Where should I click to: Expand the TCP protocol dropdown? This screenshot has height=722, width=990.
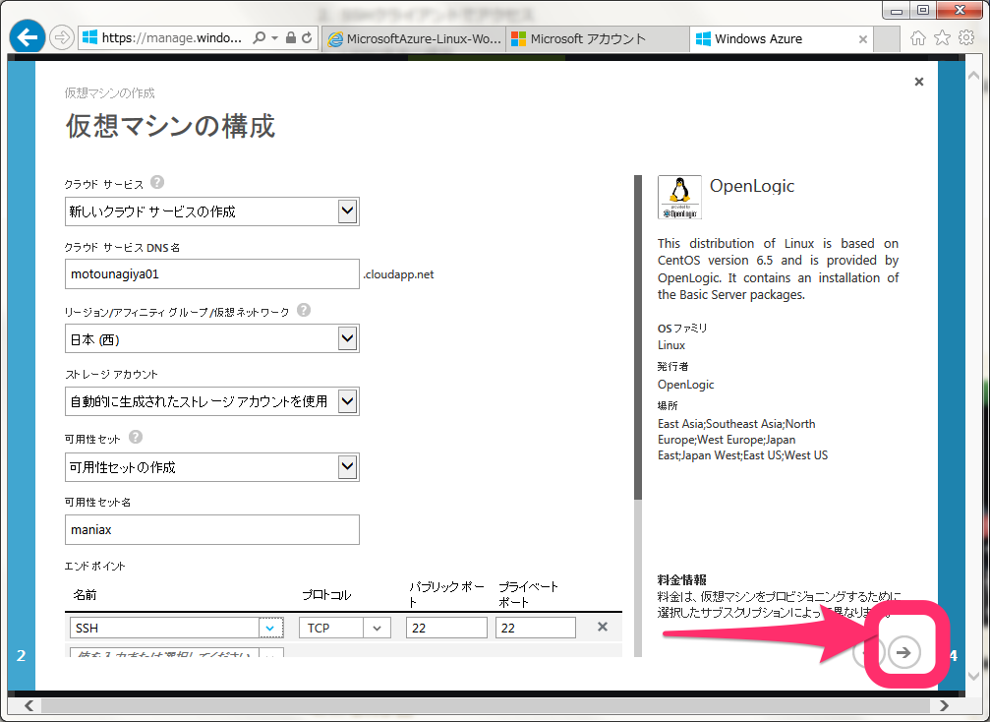pos(377,628)
